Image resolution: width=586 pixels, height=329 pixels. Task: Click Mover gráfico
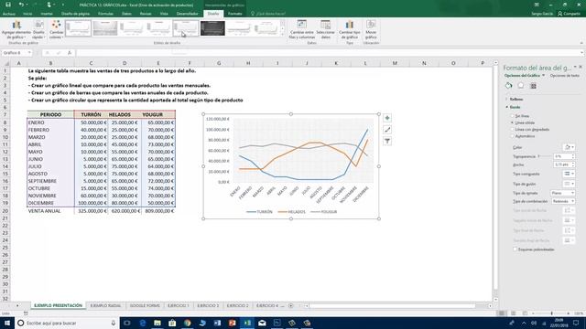(x=371, y=30)
